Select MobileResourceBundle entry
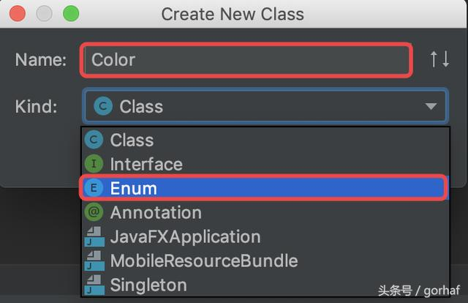 pos(203,261)
